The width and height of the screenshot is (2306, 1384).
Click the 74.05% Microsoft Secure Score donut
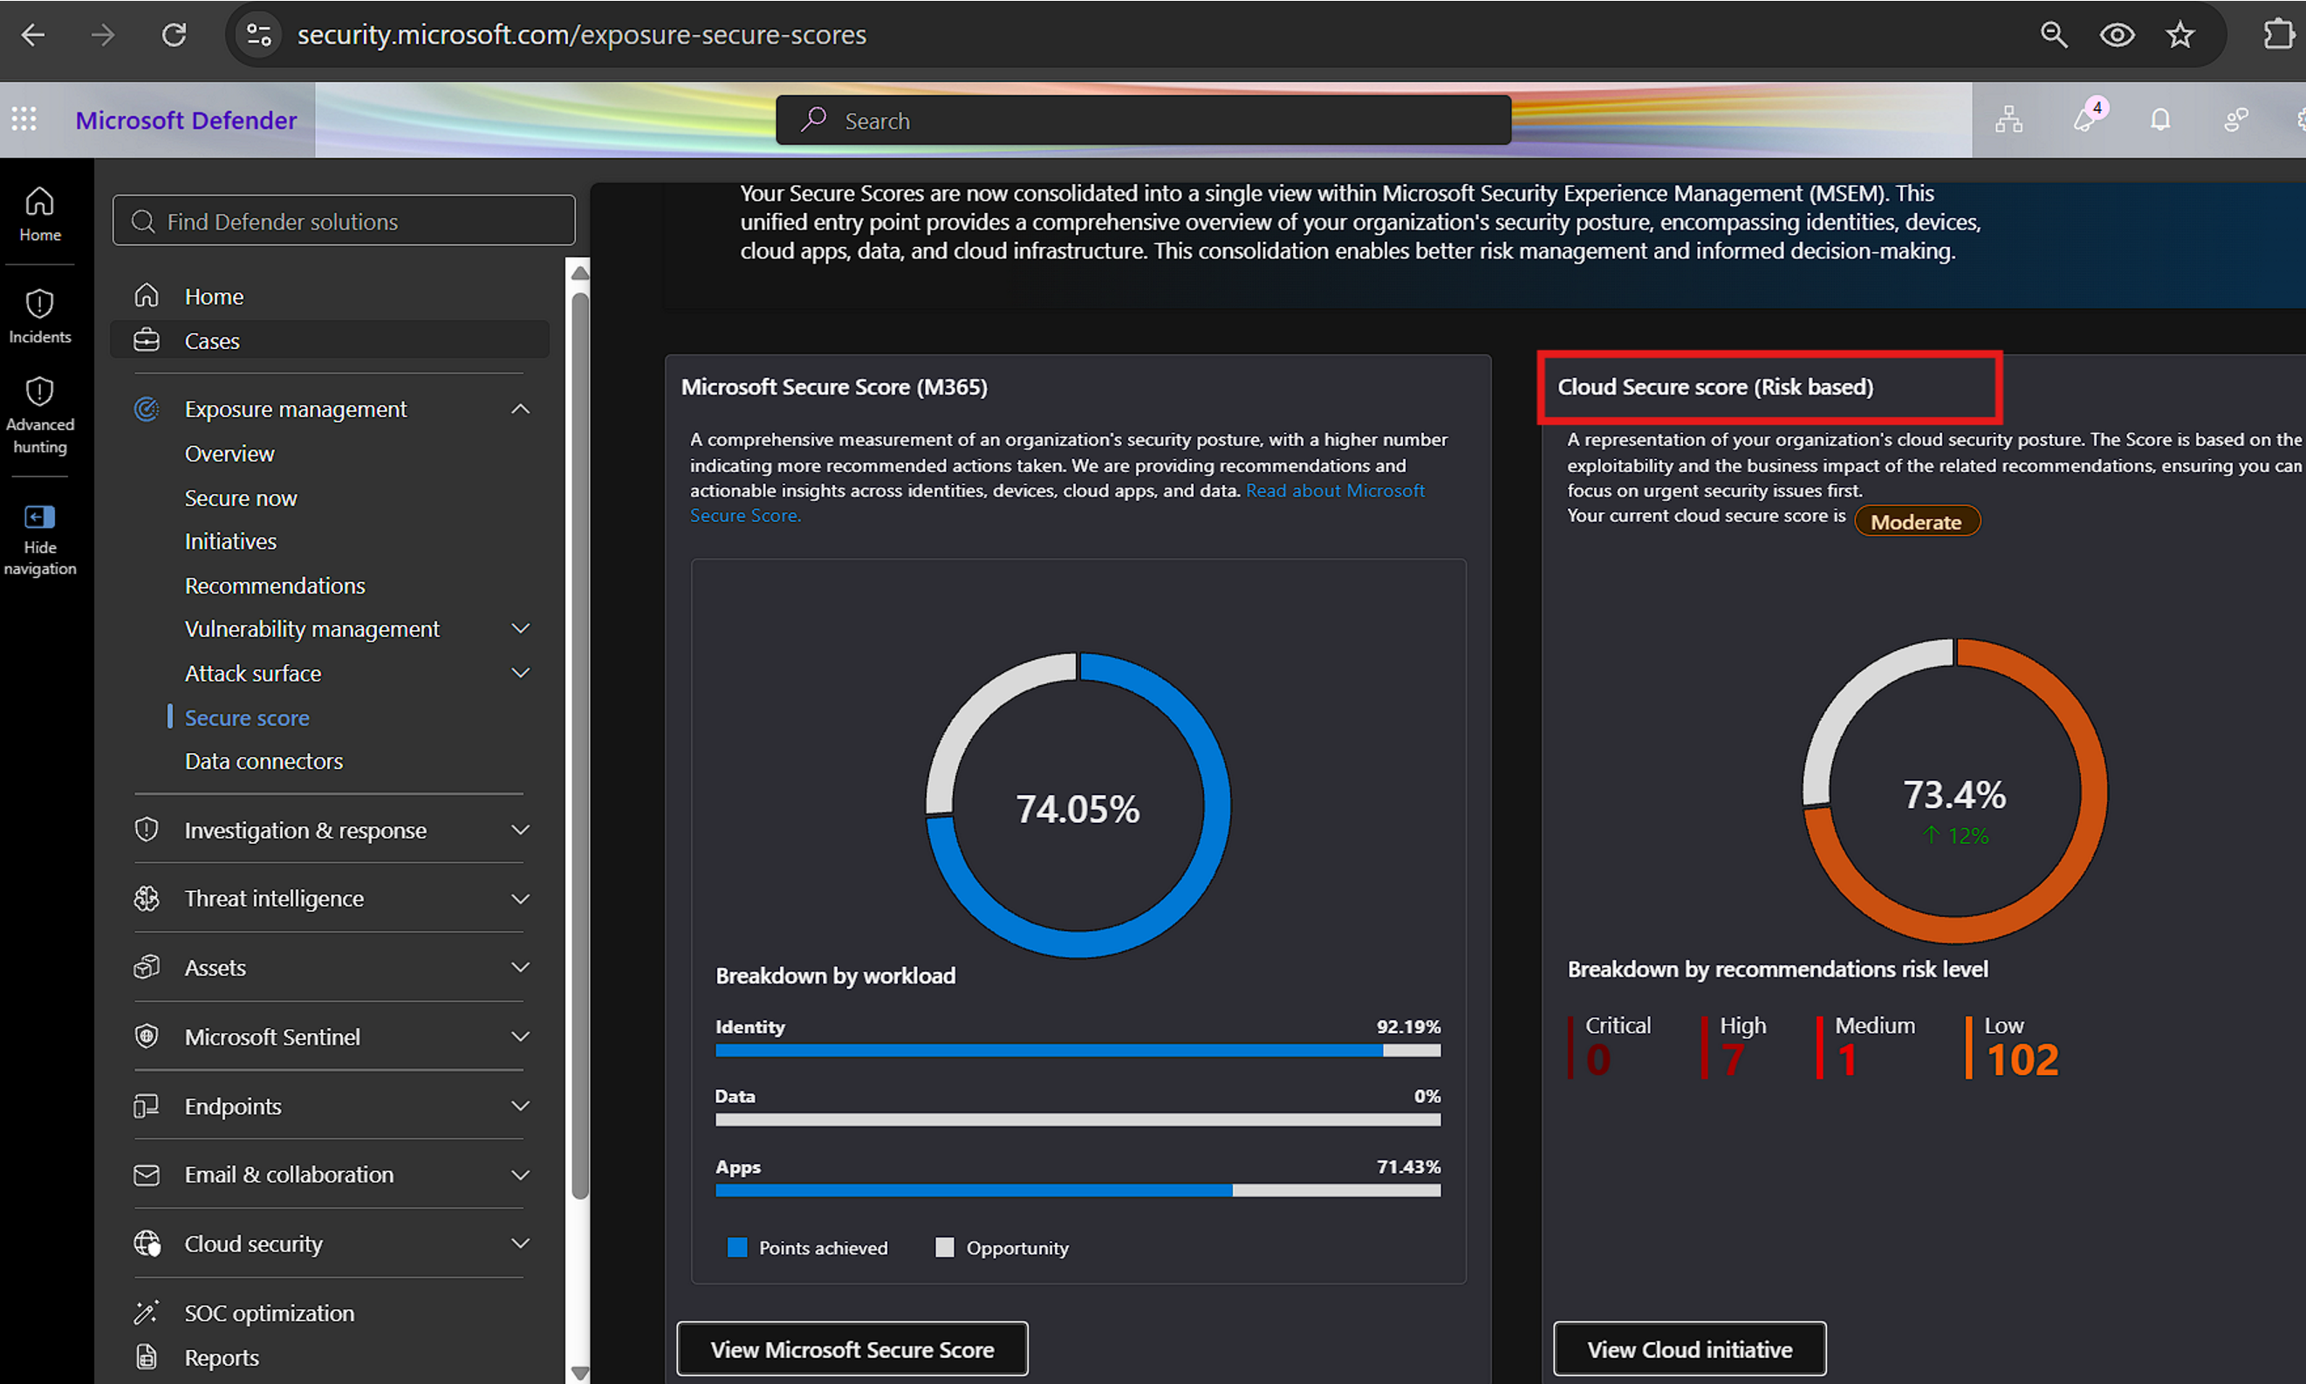1078,805
